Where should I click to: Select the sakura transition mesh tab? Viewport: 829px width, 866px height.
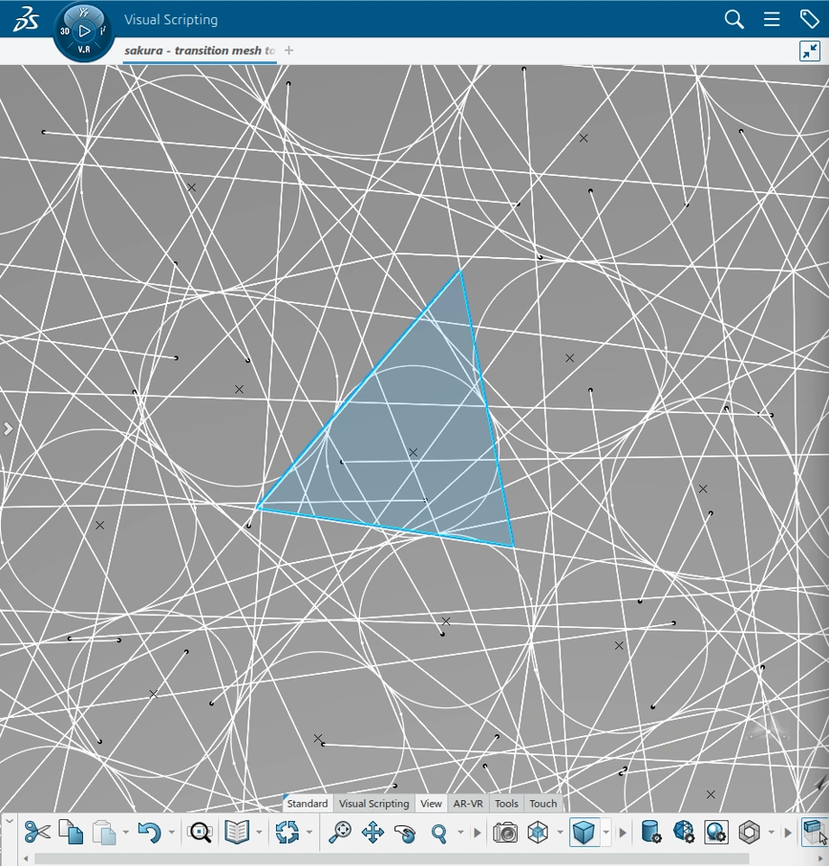coord(199,51)
